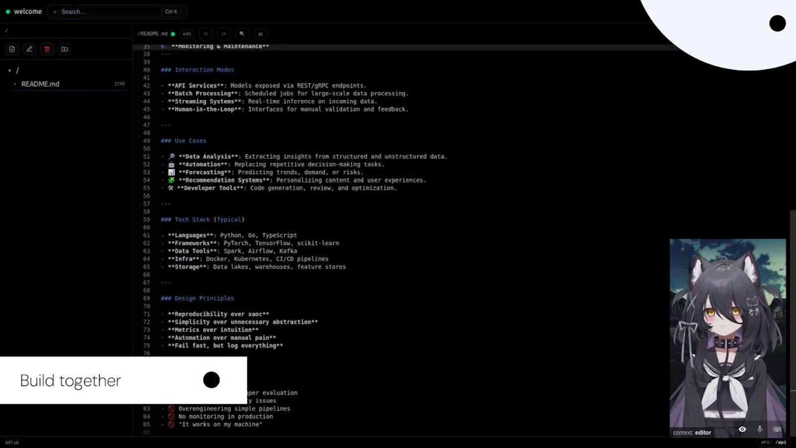Click the welcome title
796x448 pixels.
(28, 11)
